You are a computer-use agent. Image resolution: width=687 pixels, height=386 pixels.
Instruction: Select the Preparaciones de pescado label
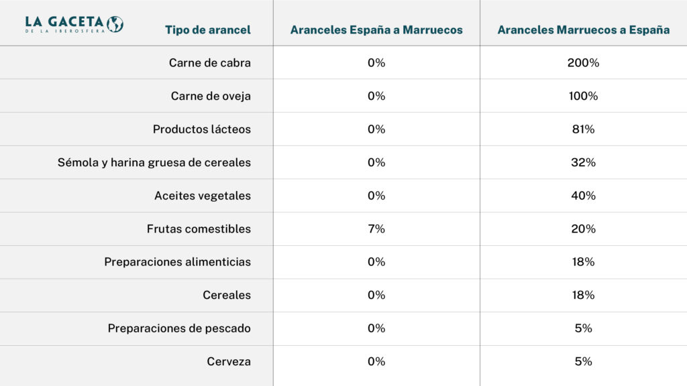tap(179, 328)
